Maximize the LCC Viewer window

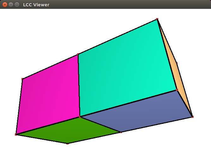(x=17, y=4)
